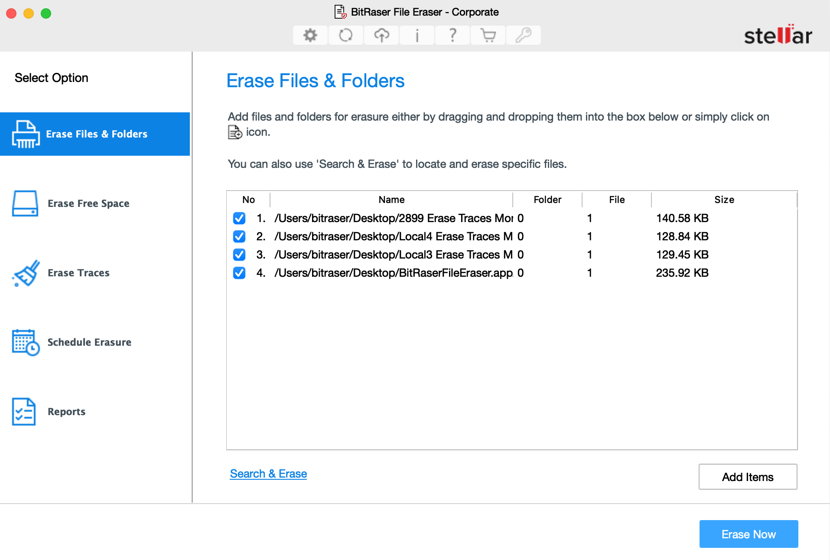Select path /Users/bitraser/Desktop/BitRaserFileEraser.app
This screenshot has width=830, height=560.
[394, 273]
